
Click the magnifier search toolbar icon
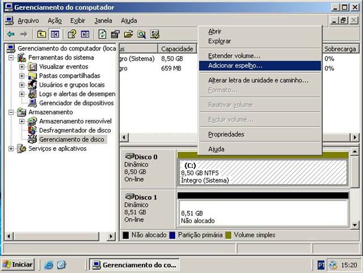tap(141, 35)
